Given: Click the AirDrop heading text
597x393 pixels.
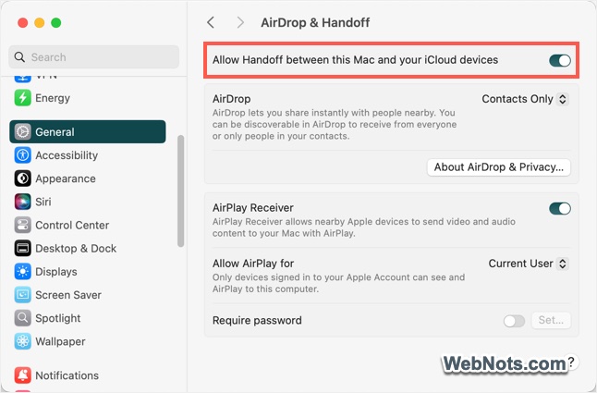Looking at the screenshot, I should [231, 99].
